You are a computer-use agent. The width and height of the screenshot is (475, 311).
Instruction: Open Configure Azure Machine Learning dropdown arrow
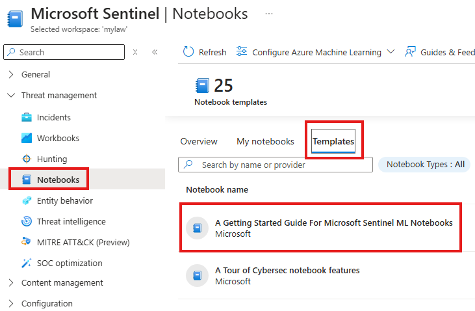coord(391,52)
